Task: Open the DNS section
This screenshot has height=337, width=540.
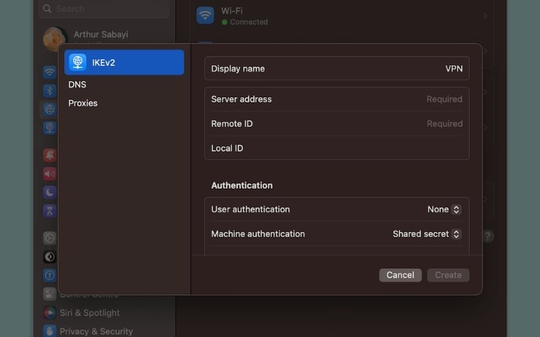Action: (x=77, y=85)
